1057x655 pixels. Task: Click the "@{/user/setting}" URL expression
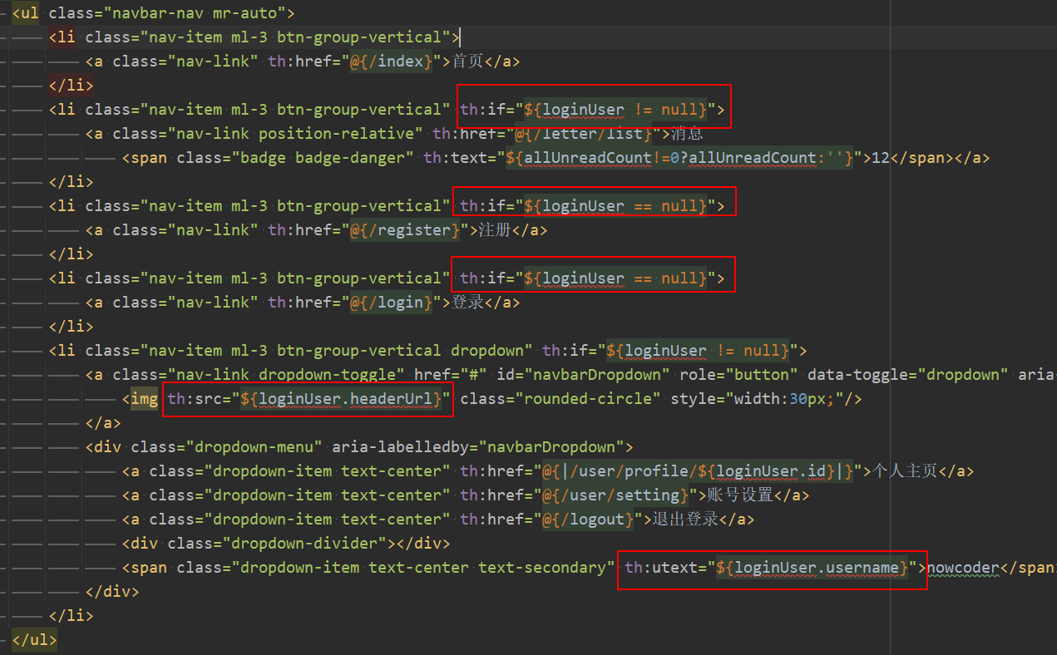click(x=615, y=495)
